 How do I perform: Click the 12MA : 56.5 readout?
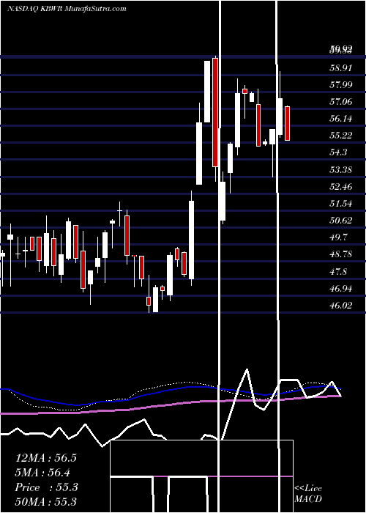pyautogui.click(x=46, y=458)
